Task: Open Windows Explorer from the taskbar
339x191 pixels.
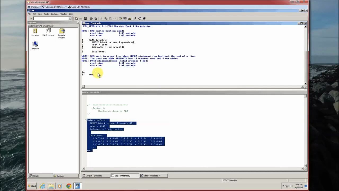Action: (51, 186)
